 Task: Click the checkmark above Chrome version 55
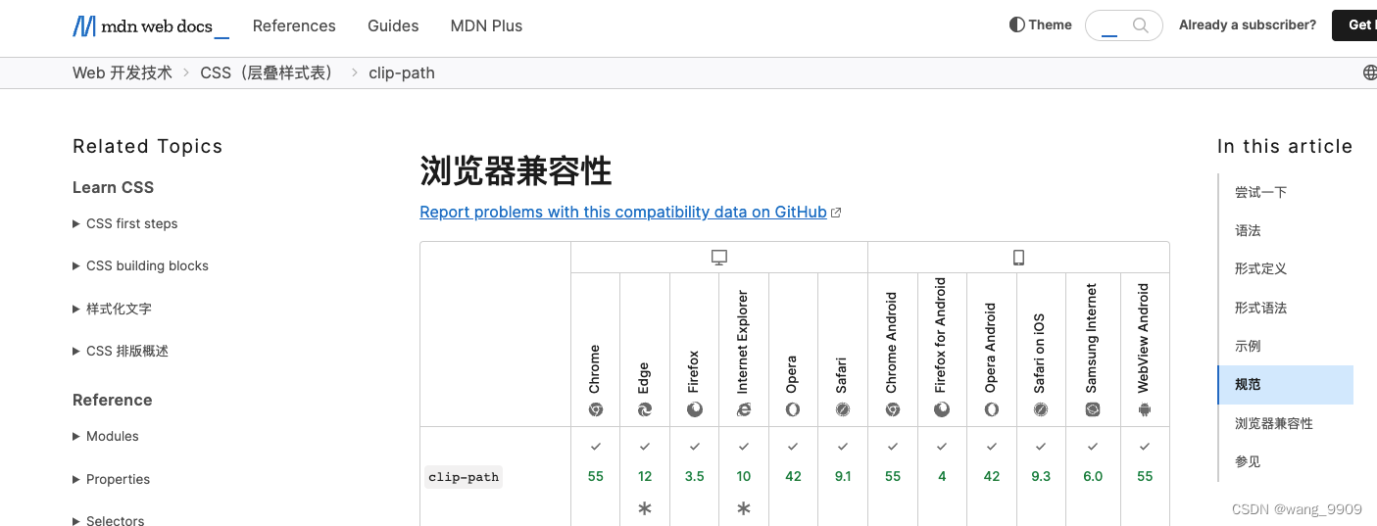595,447
